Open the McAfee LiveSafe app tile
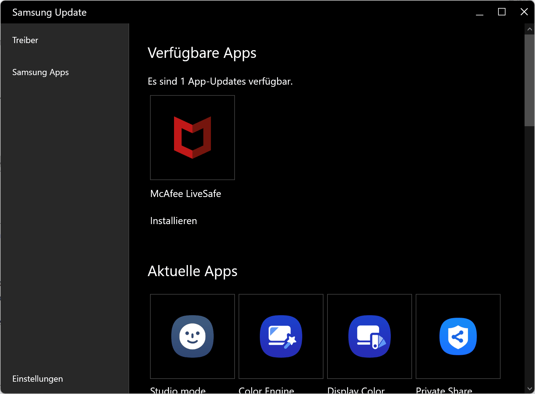Image resolution: width=535 pixels, height=394 pixels. (x=192, y=138)
